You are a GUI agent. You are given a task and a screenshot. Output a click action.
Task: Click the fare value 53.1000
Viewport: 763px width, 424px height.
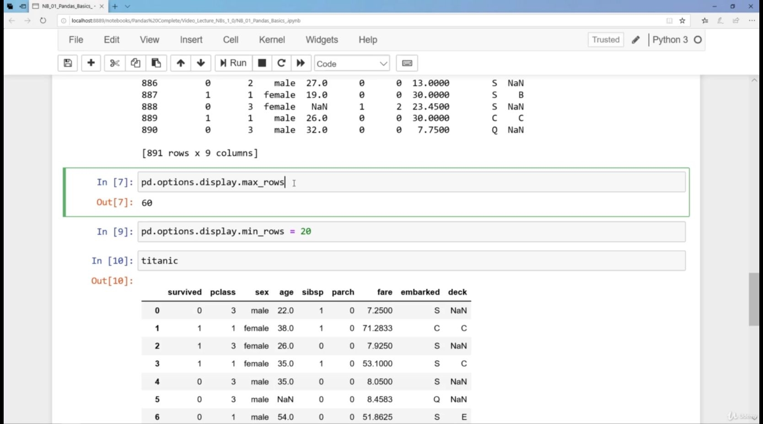pyautogui.click(x=377, y=364)
